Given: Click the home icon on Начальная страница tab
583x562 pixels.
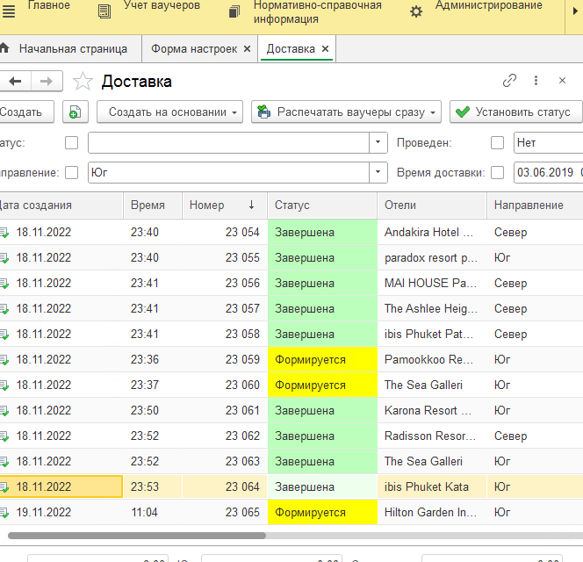Looking at the screenshot, I should pos(5,49).
